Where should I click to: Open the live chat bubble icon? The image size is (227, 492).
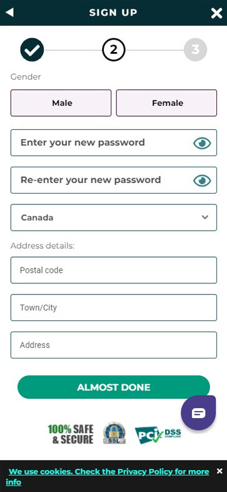click(198, 413)
